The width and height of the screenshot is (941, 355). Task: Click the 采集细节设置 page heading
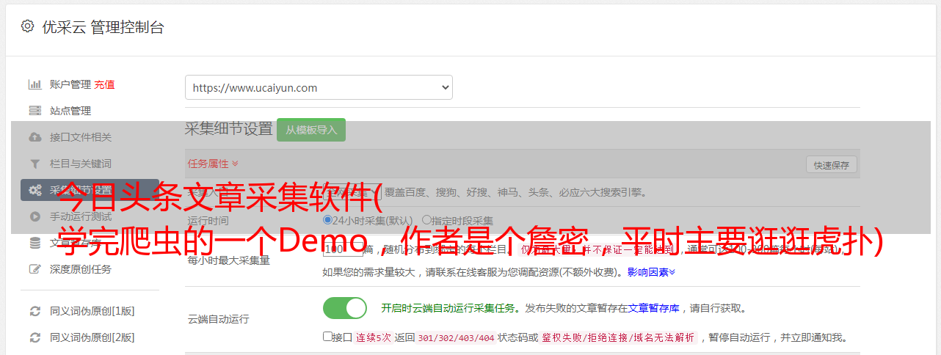tap(229, 129)
